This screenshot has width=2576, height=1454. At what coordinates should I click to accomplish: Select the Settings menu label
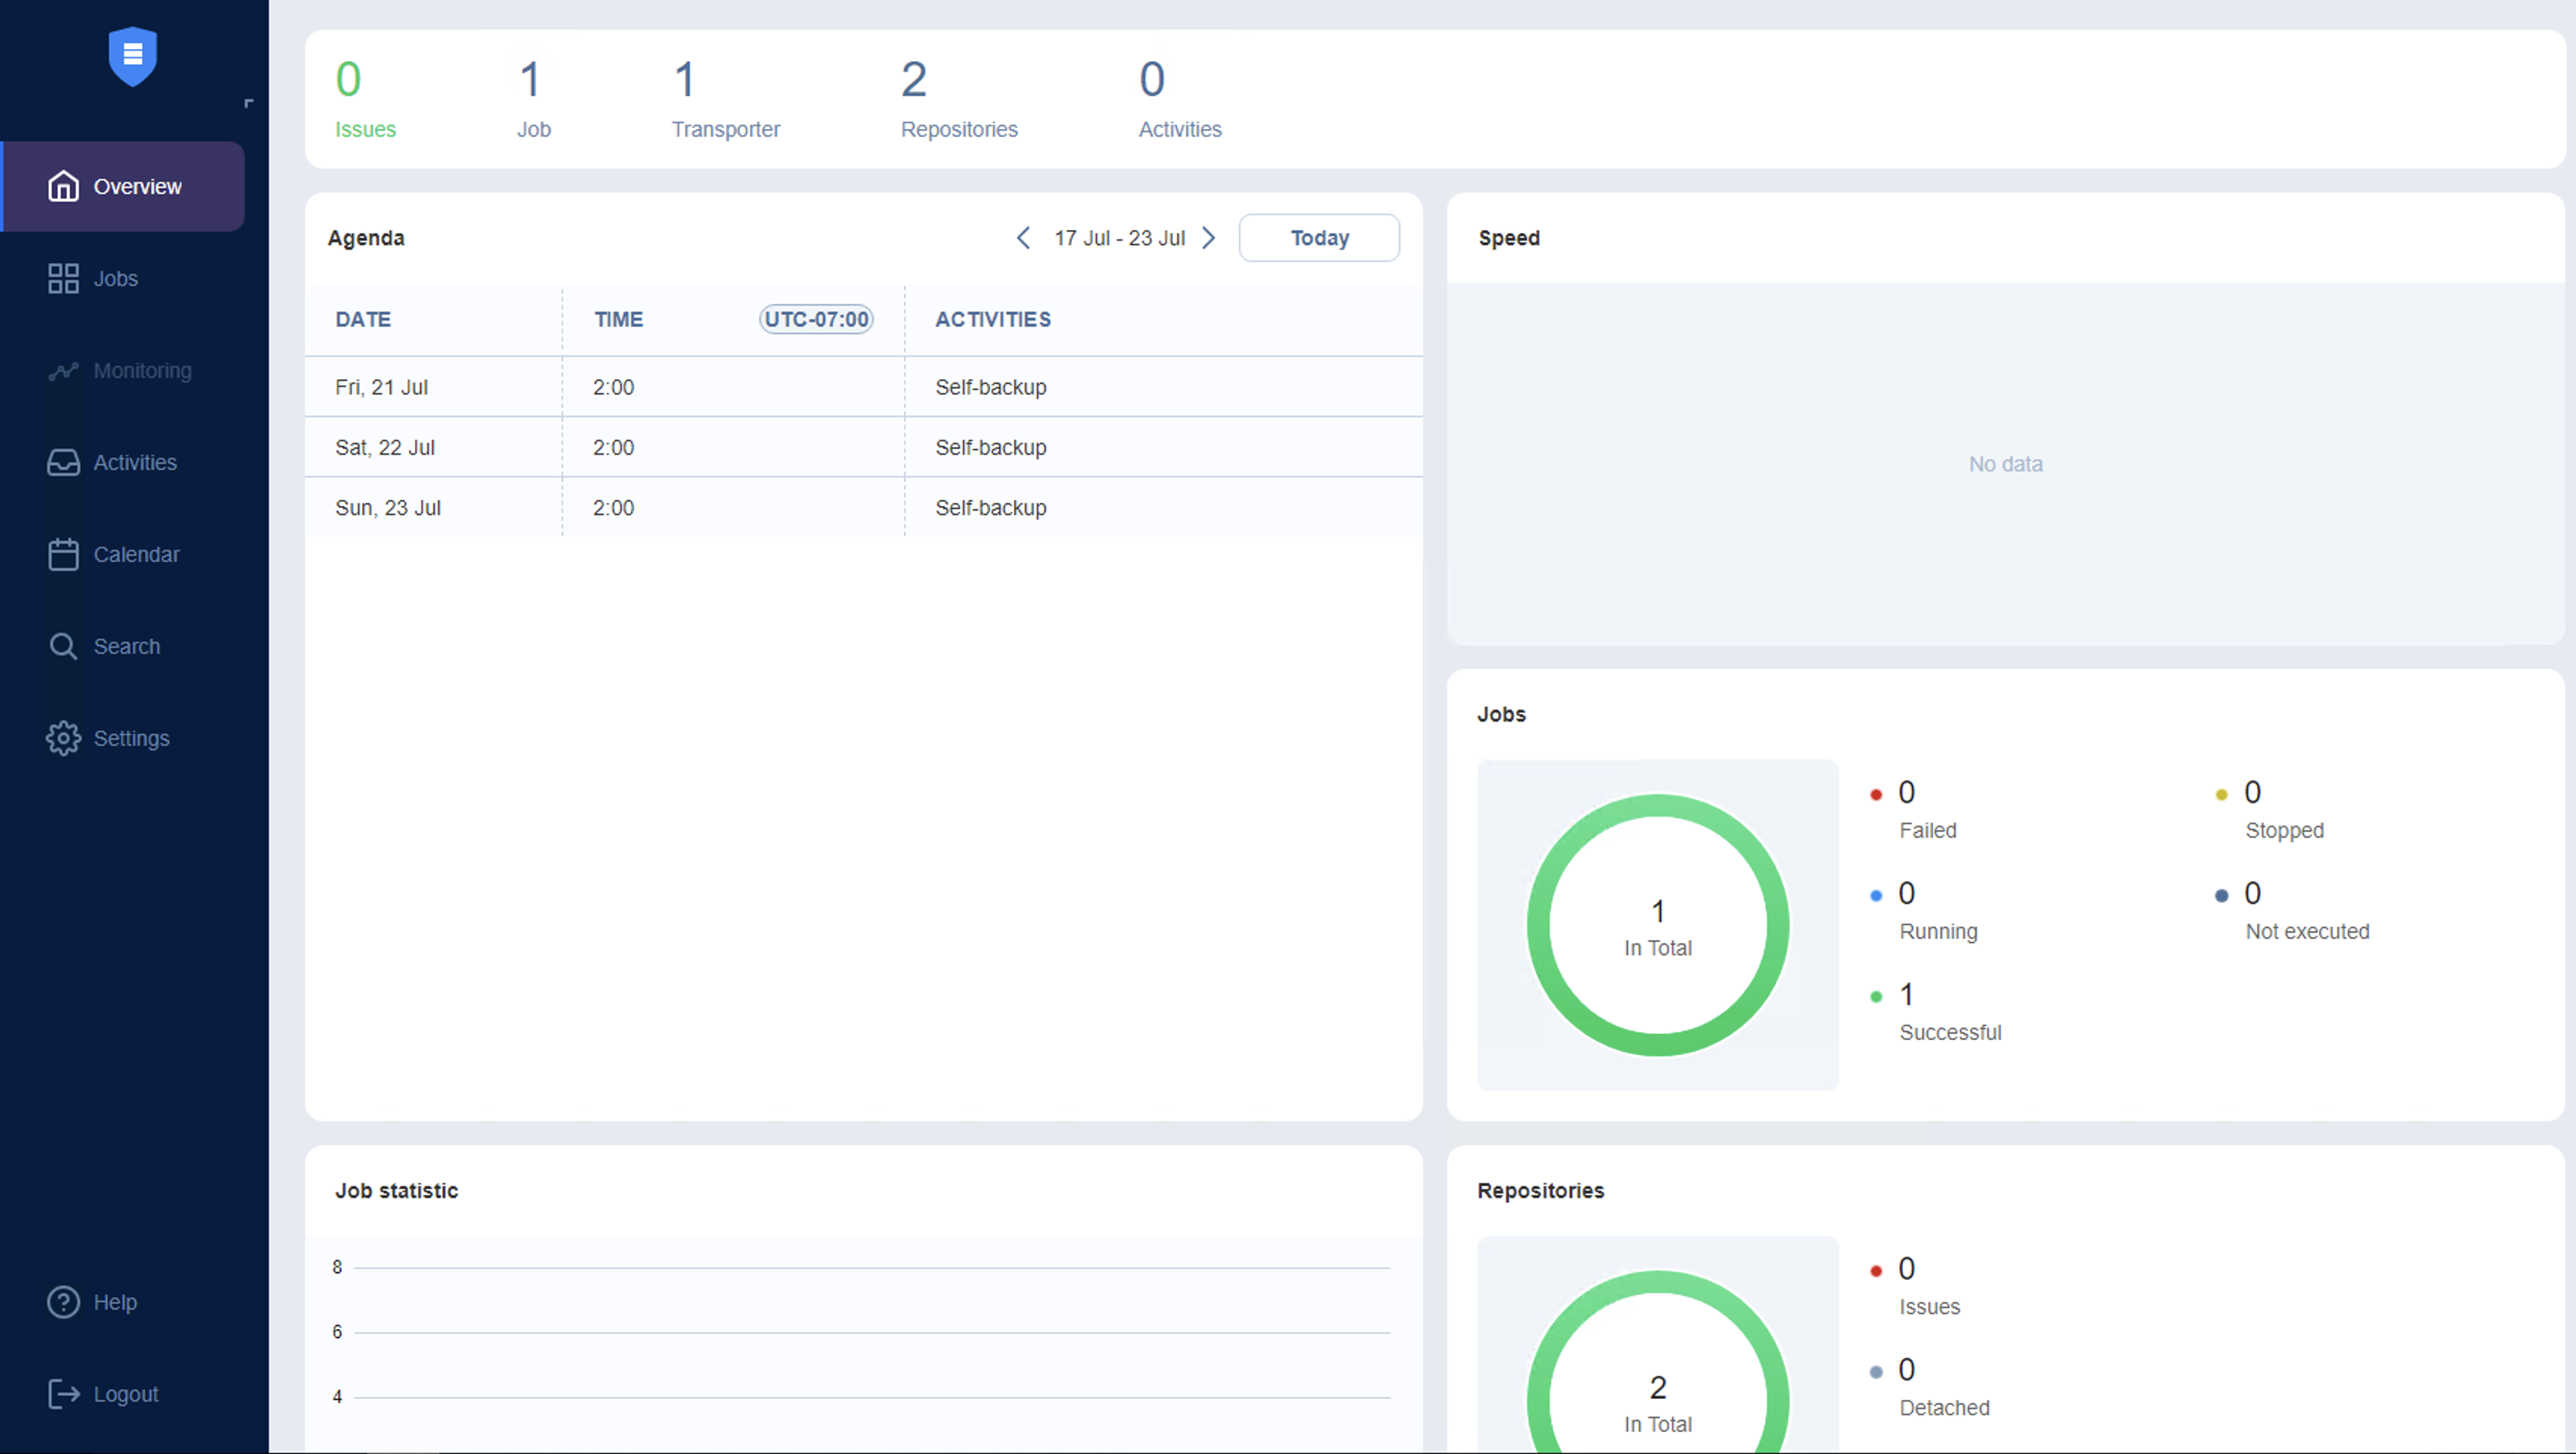(x=131, y=738)
